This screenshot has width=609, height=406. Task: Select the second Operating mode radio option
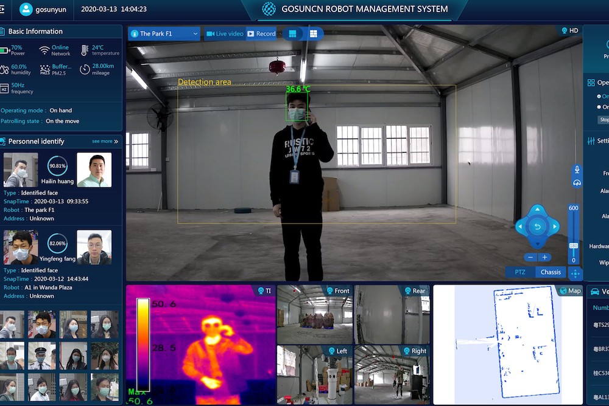599,107
